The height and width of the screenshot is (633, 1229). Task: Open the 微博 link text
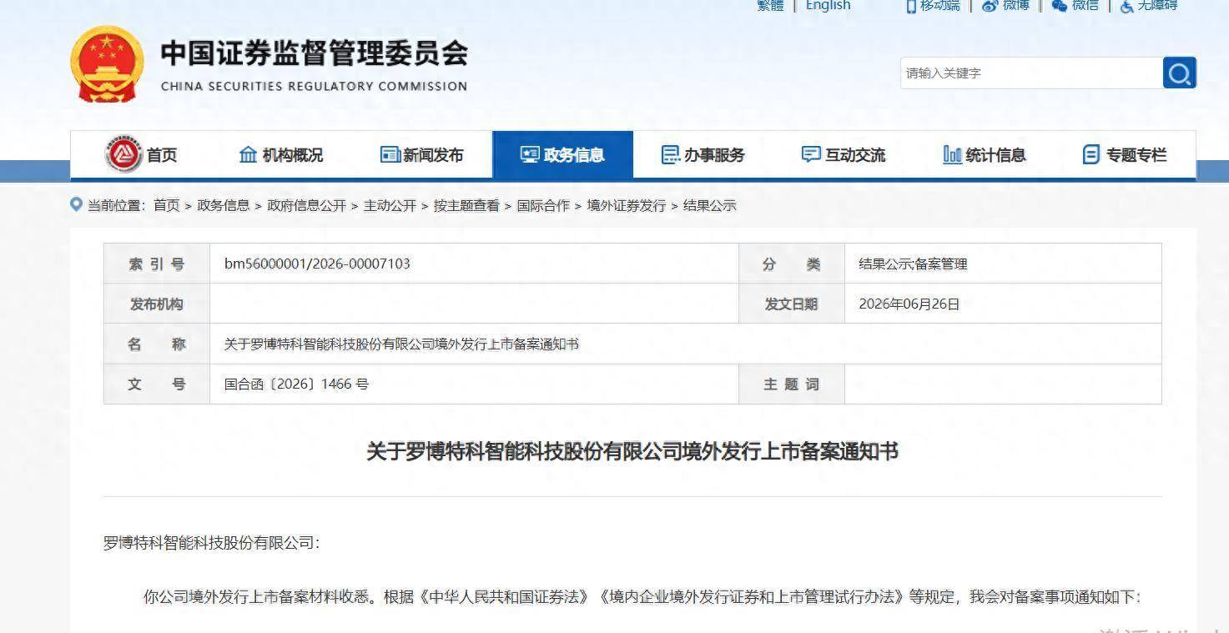pos(1016,6)
